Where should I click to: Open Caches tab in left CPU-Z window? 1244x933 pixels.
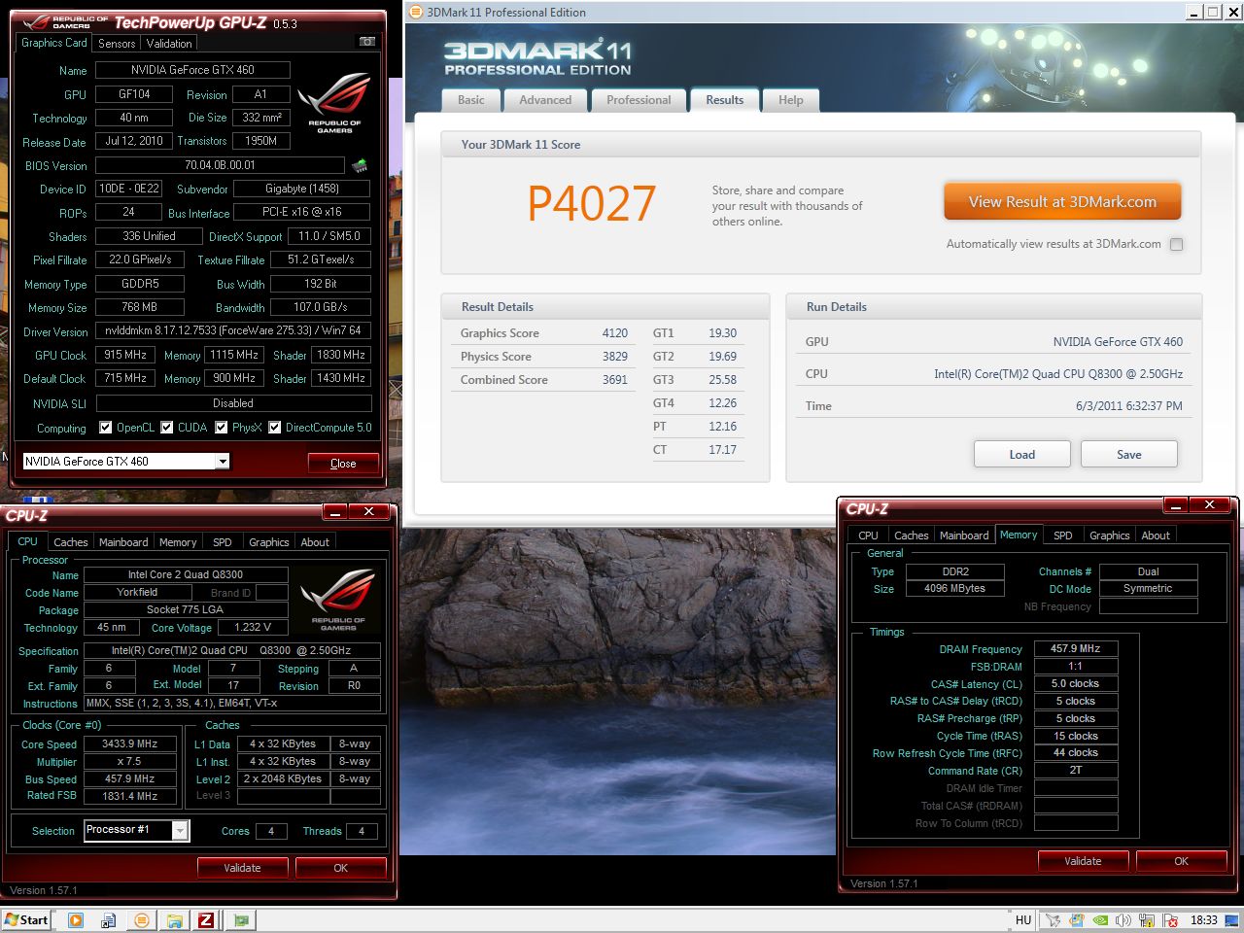(71, 542)
